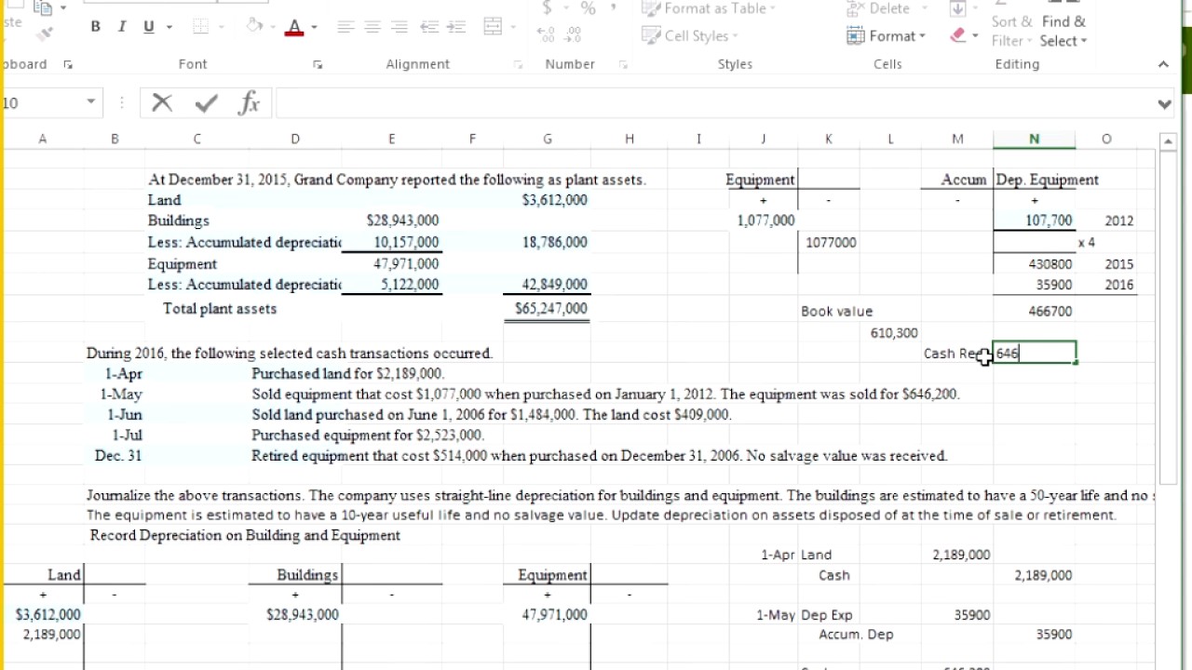Click the Copy icon

click(x=44, y=7)
